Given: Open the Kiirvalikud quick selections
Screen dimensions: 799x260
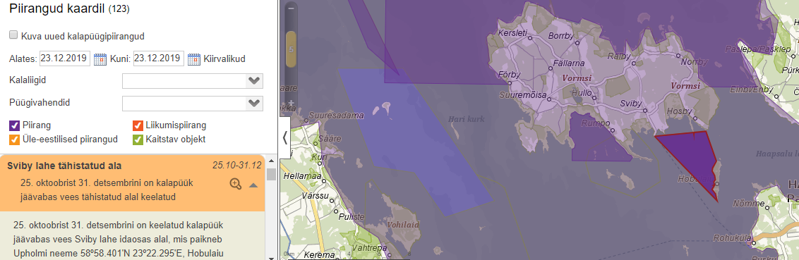Looking at the screenshot, I should click(x=224, y=59).
